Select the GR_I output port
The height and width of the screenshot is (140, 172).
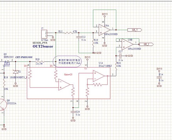(146, 44)
